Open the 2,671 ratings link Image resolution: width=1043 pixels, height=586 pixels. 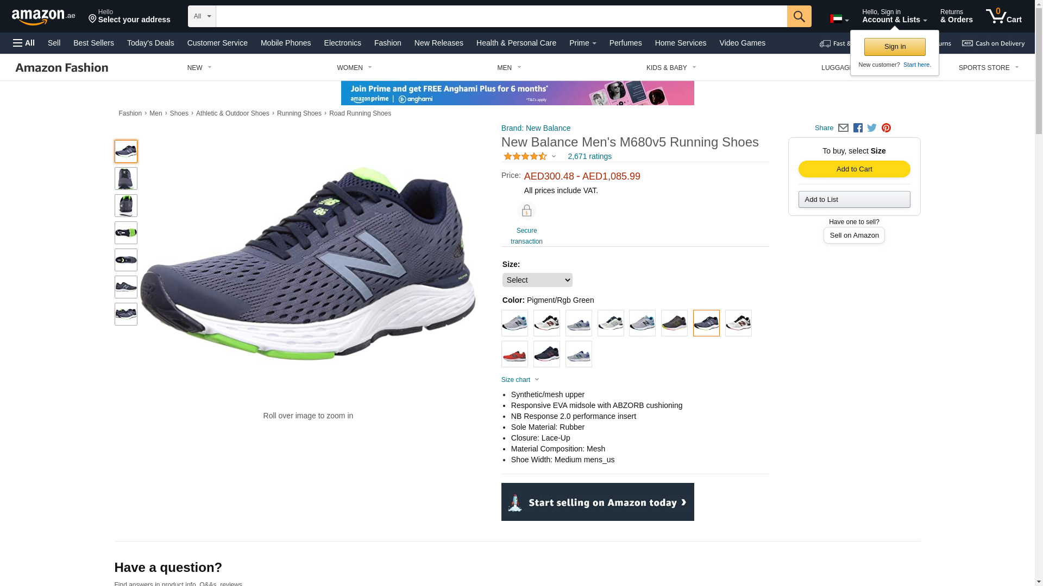click(x=589, y=156)
